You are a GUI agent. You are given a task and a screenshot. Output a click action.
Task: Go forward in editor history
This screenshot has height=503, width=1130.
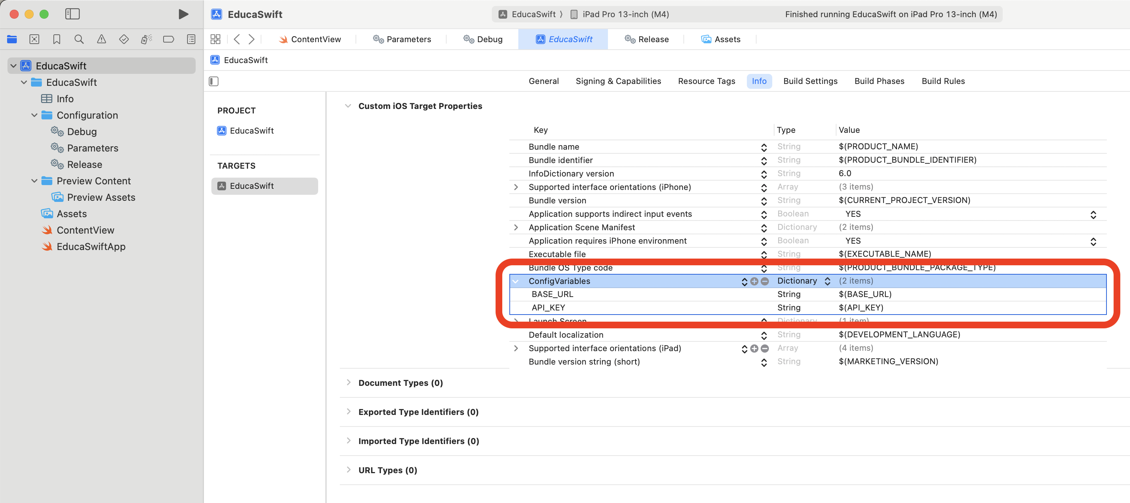click(251, 40)
